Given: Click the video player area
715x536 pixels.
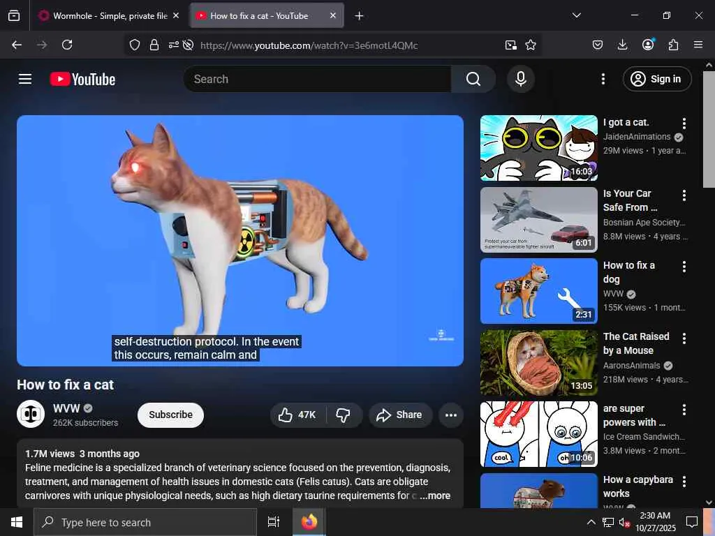Looking at the screenshot, I should (x=240, y=240).
